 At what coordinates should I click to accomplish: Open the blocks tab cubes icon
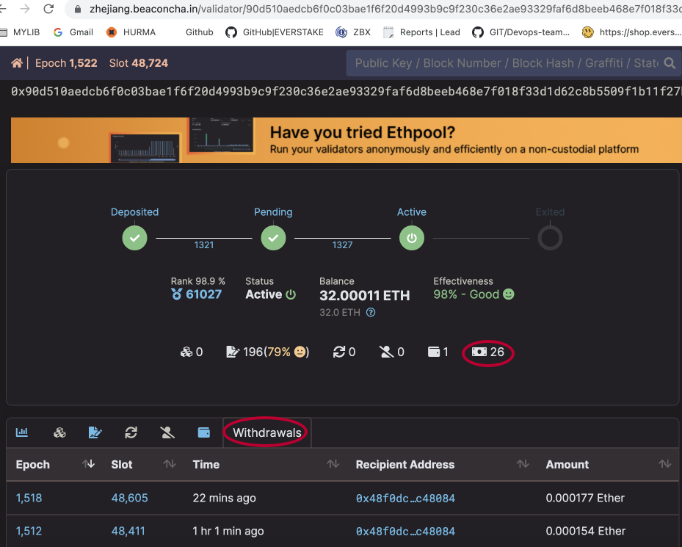pyautogui.click(x=59, y=432)
